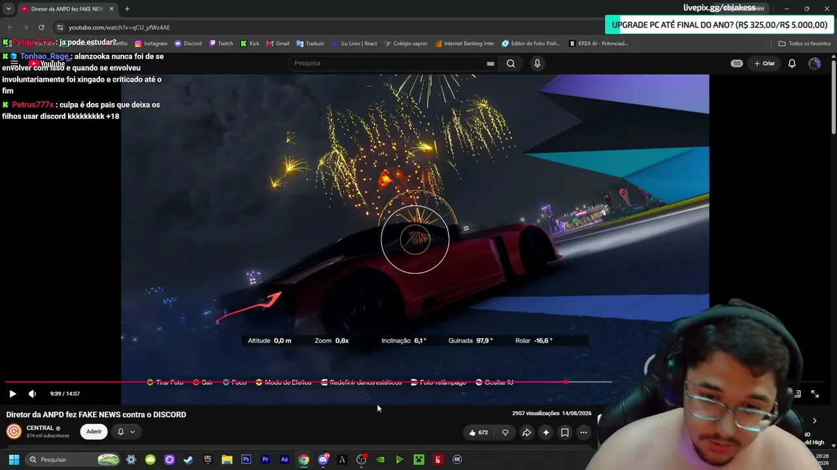Open YouTube notifications bell

[x=792, y=63]
